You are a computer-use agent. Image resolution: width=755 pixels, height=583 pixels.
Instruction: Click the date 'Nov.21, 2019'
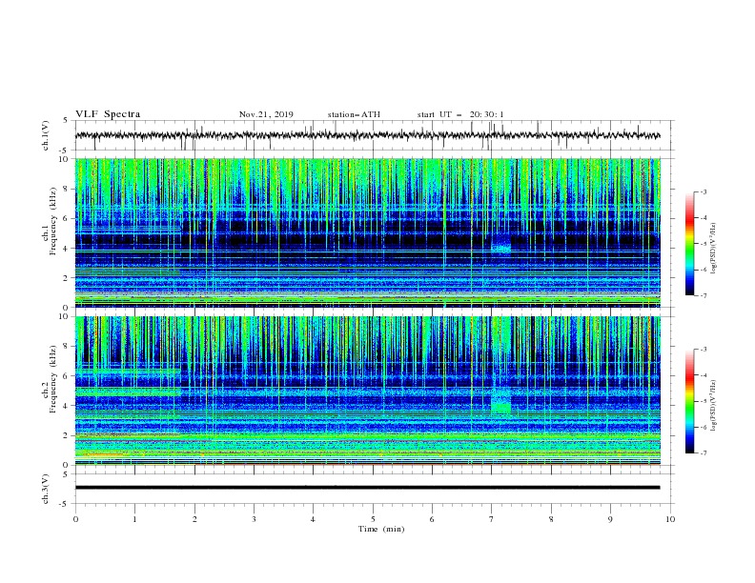pos(266,114)
